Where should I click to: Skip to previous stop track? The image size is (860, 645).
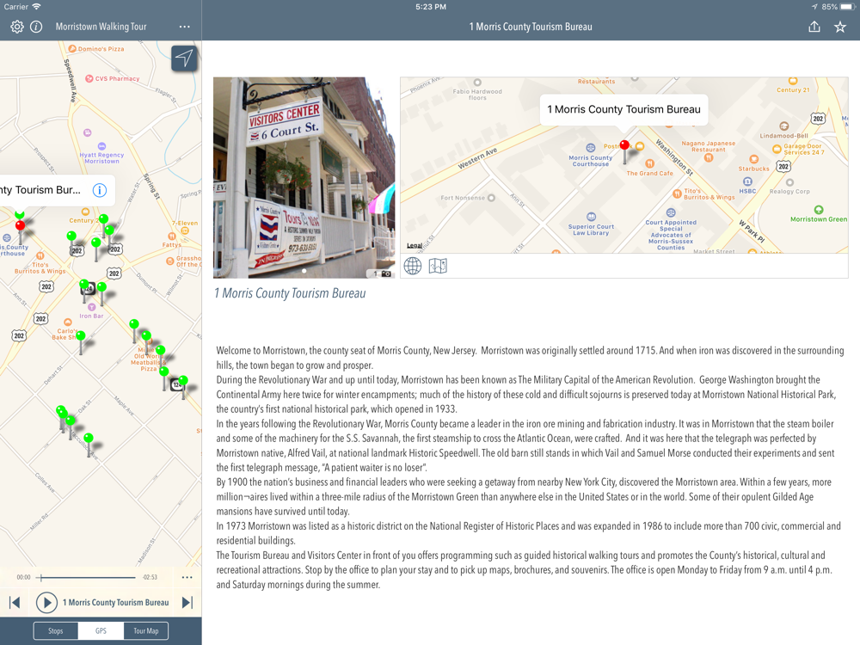[x=15, y=602]
